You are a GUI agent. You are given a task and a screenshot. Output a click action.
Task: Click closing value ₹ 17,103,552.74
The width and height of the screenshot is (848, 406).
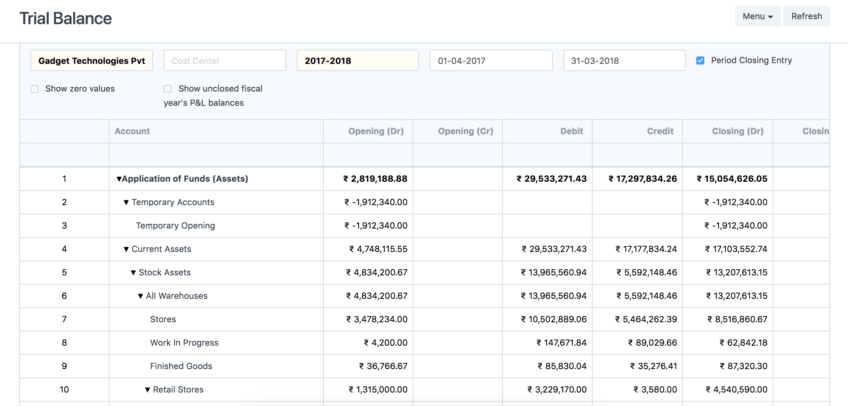(736, 249)
